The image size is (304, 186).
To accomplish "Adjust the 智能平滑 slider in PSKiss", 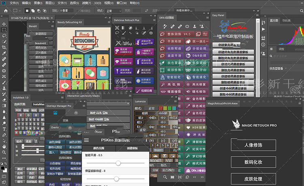I will (x=118, y=163).
